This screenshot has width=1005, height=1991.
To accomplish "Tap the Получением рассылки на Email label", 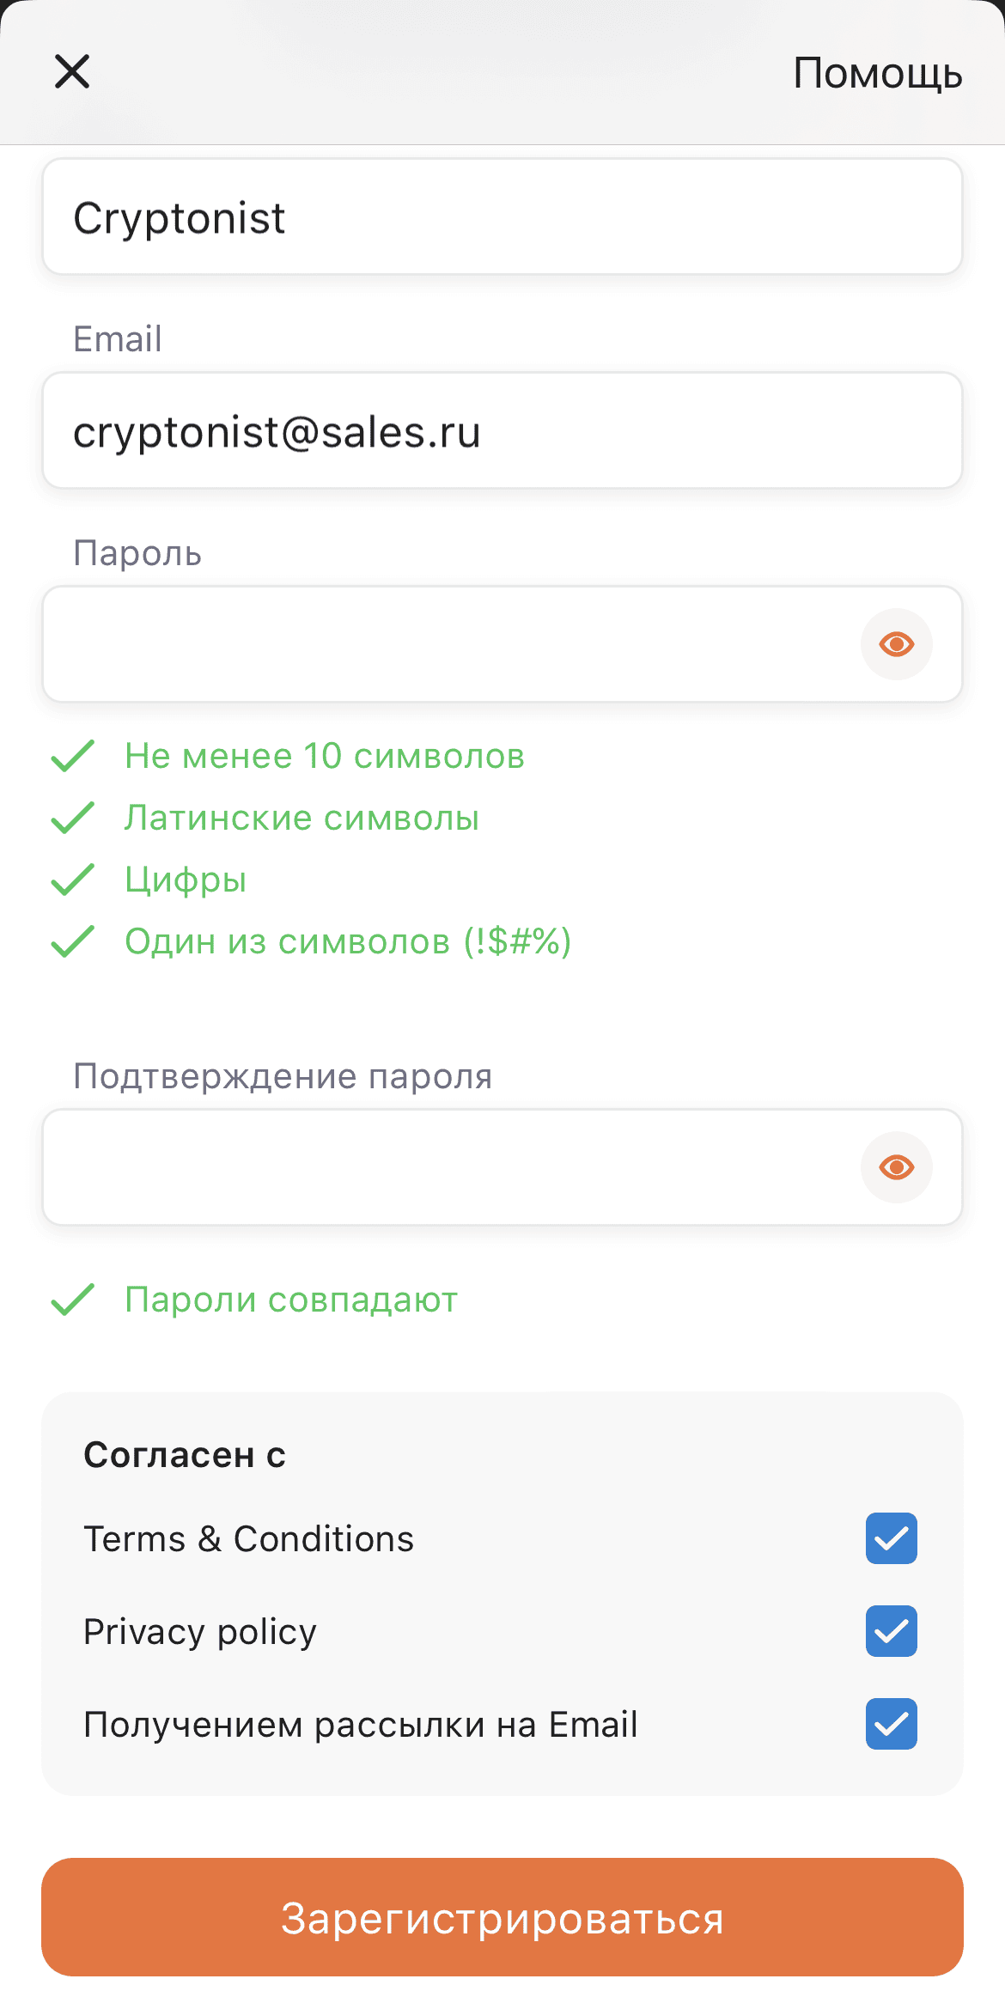I will coord(361,1724).
